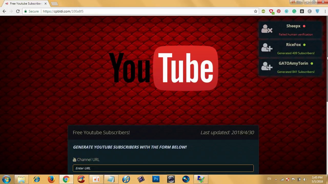Open the orange presentation app in taskbar
This screenshot has height=184, width=328.
(96, 179)
